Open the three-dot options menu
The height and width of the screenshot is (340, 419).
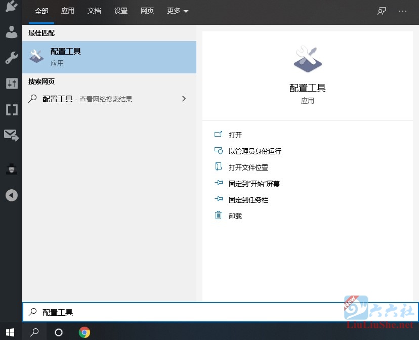coord(403,11)
